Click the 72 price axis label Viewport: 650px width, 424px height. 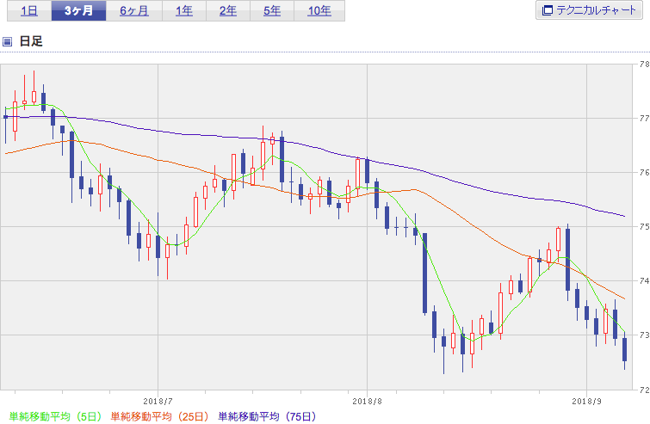[x=644, y=390]
